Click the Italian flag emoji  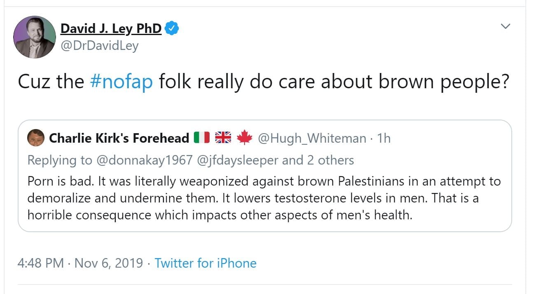click(202, 138)
